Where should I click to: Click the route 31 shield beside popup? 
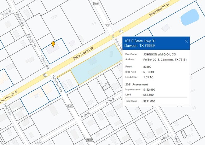(x=121, y=31)
